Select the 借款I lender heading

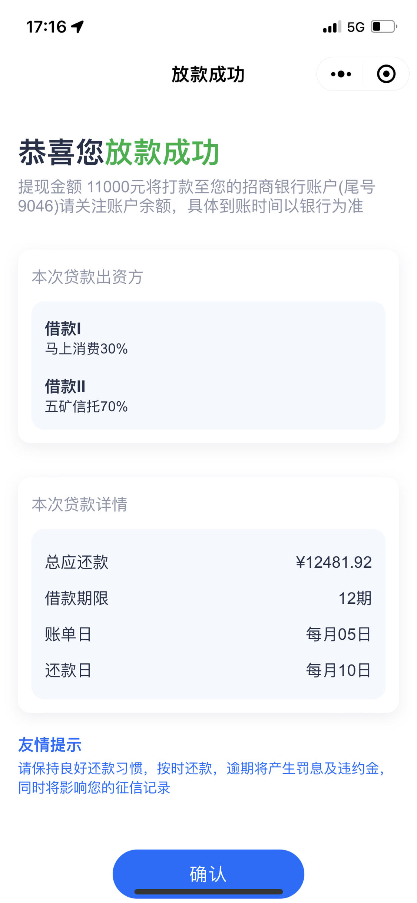click(x=63, y=328)
